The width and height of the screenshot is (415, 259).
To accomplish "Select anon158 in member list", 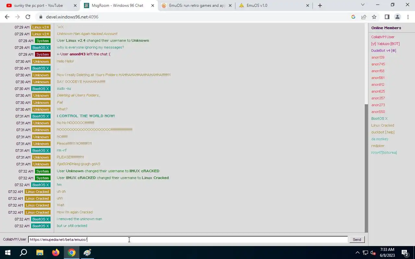I will coord(378,71).
